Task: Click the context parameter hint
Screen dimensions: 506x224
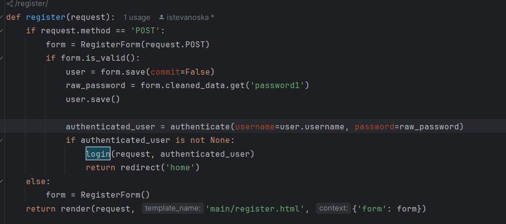Action: tap(333, 209)
